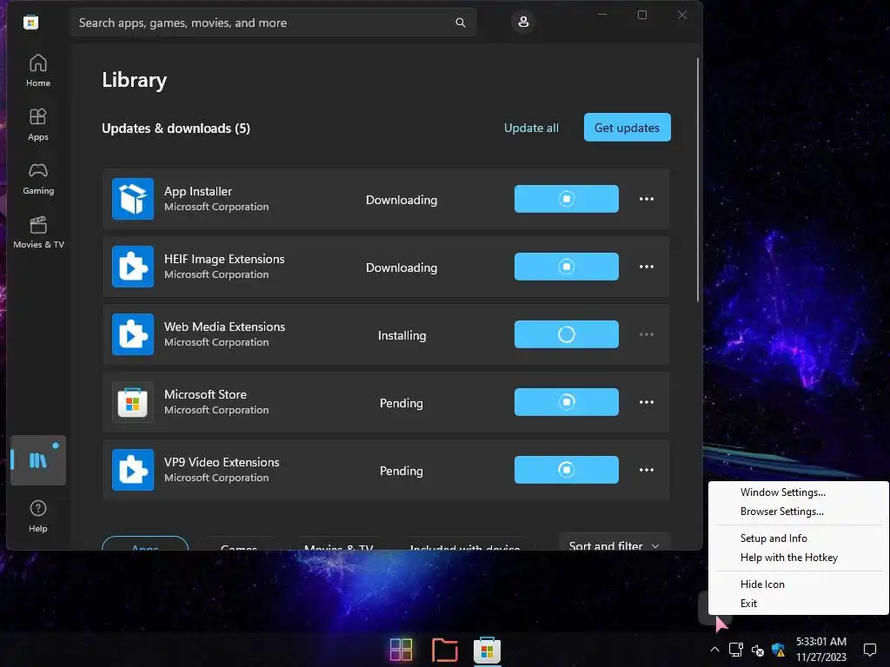Click the Web Media Extensions installing button

pos(567,334)
